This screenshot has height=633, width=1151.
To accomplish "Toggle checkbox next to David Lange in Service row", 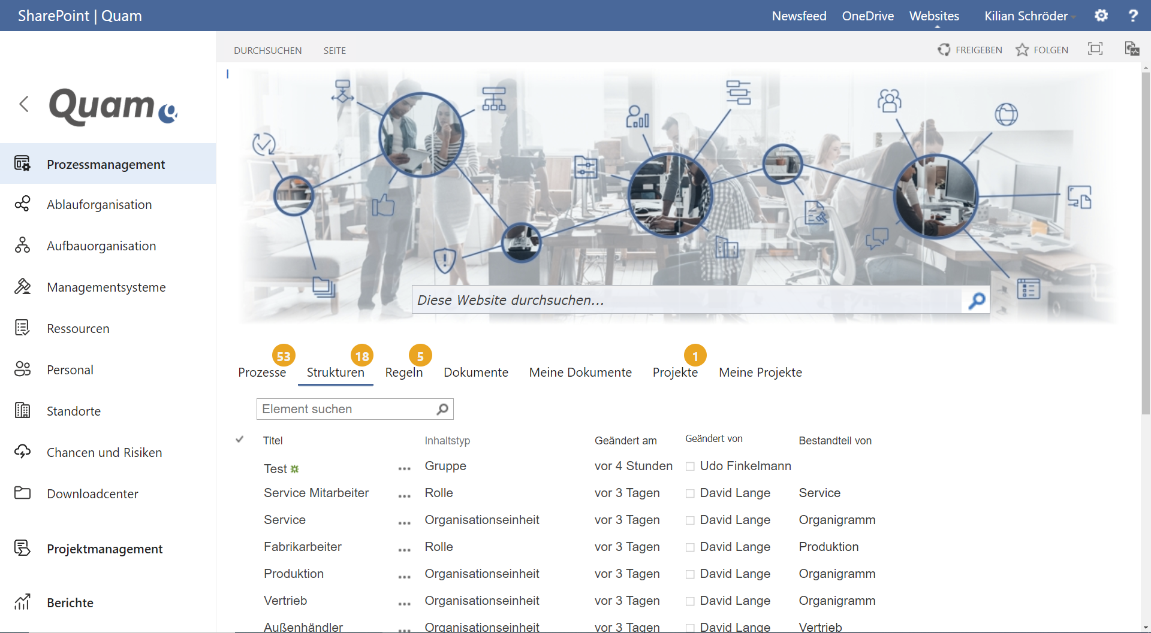I will tap(690, 520).
